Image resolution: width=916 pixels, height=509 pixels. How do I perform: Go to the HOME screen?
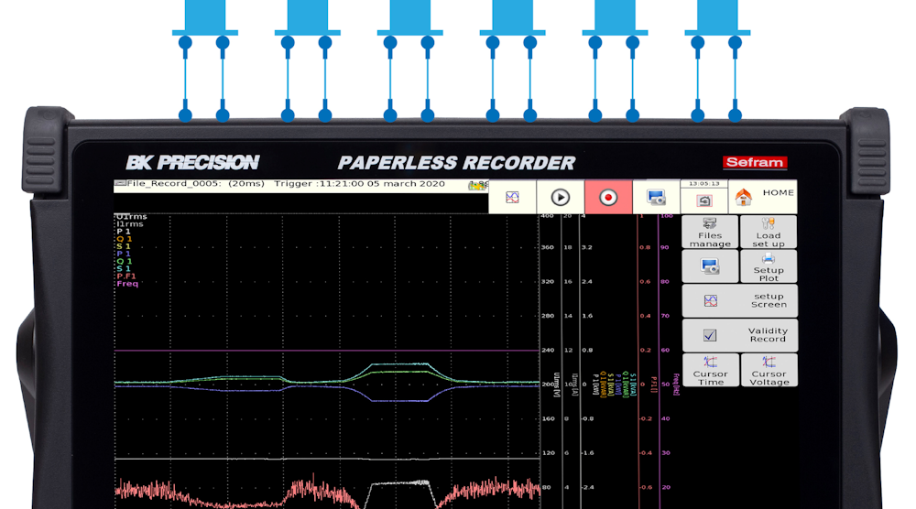762,196
